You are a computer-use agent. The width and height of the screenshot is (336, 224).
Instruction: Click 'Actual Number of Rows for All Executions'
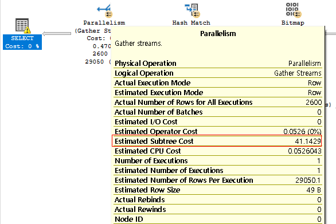(x=183, y=103)
